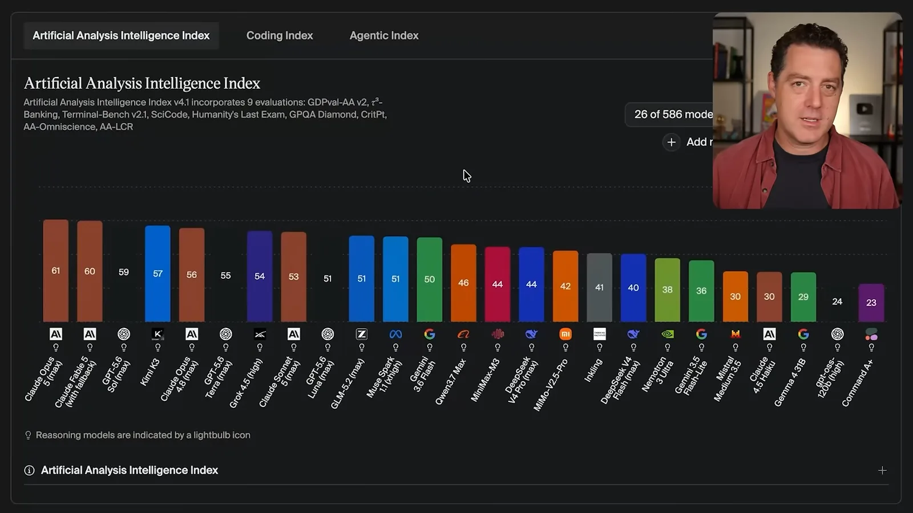Click the Z logo for GLM-5.2 (max)
Image resolution: width=913 pixels, height=513 pixels.
[x=362, y=334]
